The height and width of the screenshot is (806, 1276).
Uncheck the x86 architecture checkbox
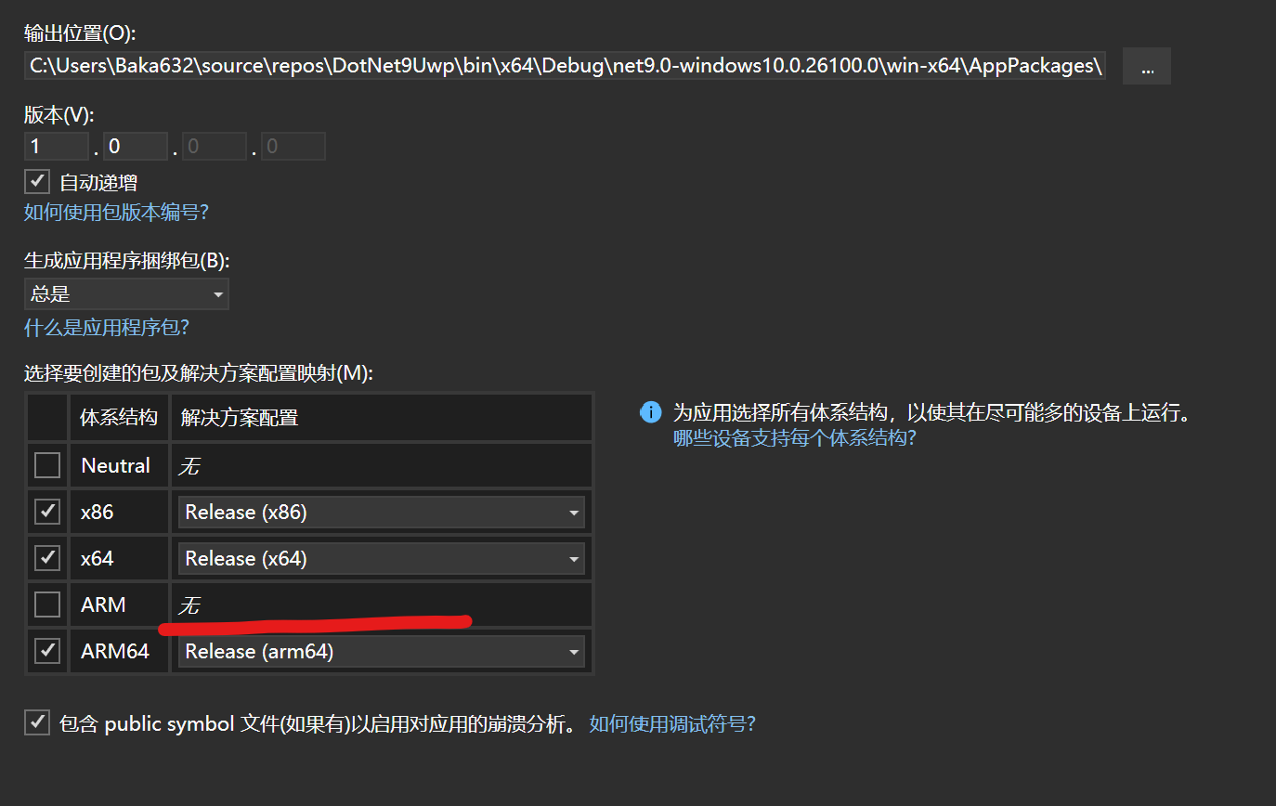coord(47,512)
